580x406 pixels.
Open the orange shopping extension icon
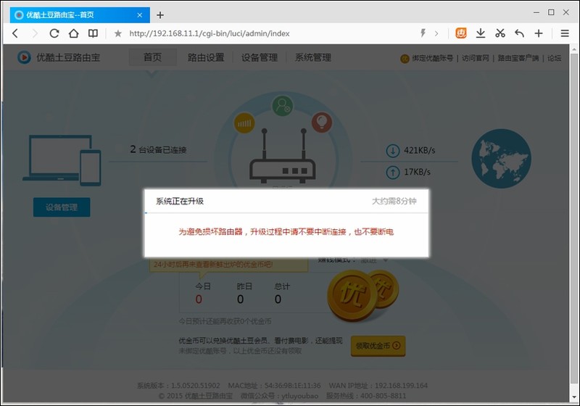461,33
